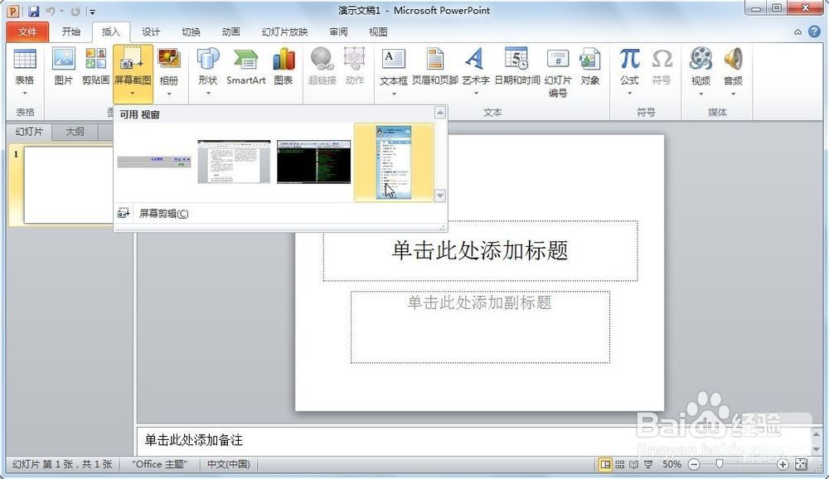Click the zoom-in plus button
829x479 pixels.
[783, 464]
